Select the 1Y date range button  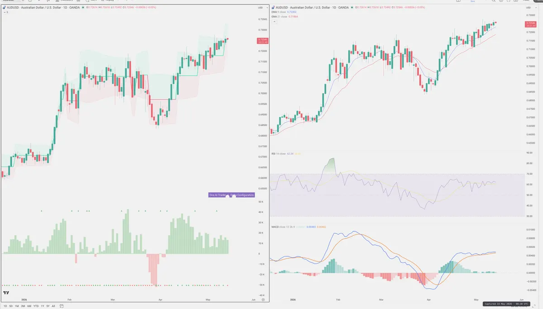point(43,306)
